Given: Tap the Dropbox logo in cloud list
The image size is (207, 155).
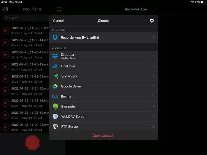Looking at the screenshot, I should [55, 56].
